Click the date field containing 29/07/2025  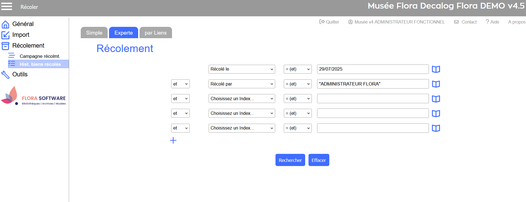(x=373, y=69)
